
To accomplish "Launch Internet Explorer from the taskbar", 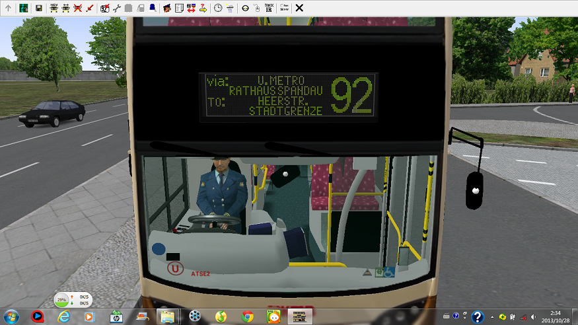I will [x=64, y=316].
